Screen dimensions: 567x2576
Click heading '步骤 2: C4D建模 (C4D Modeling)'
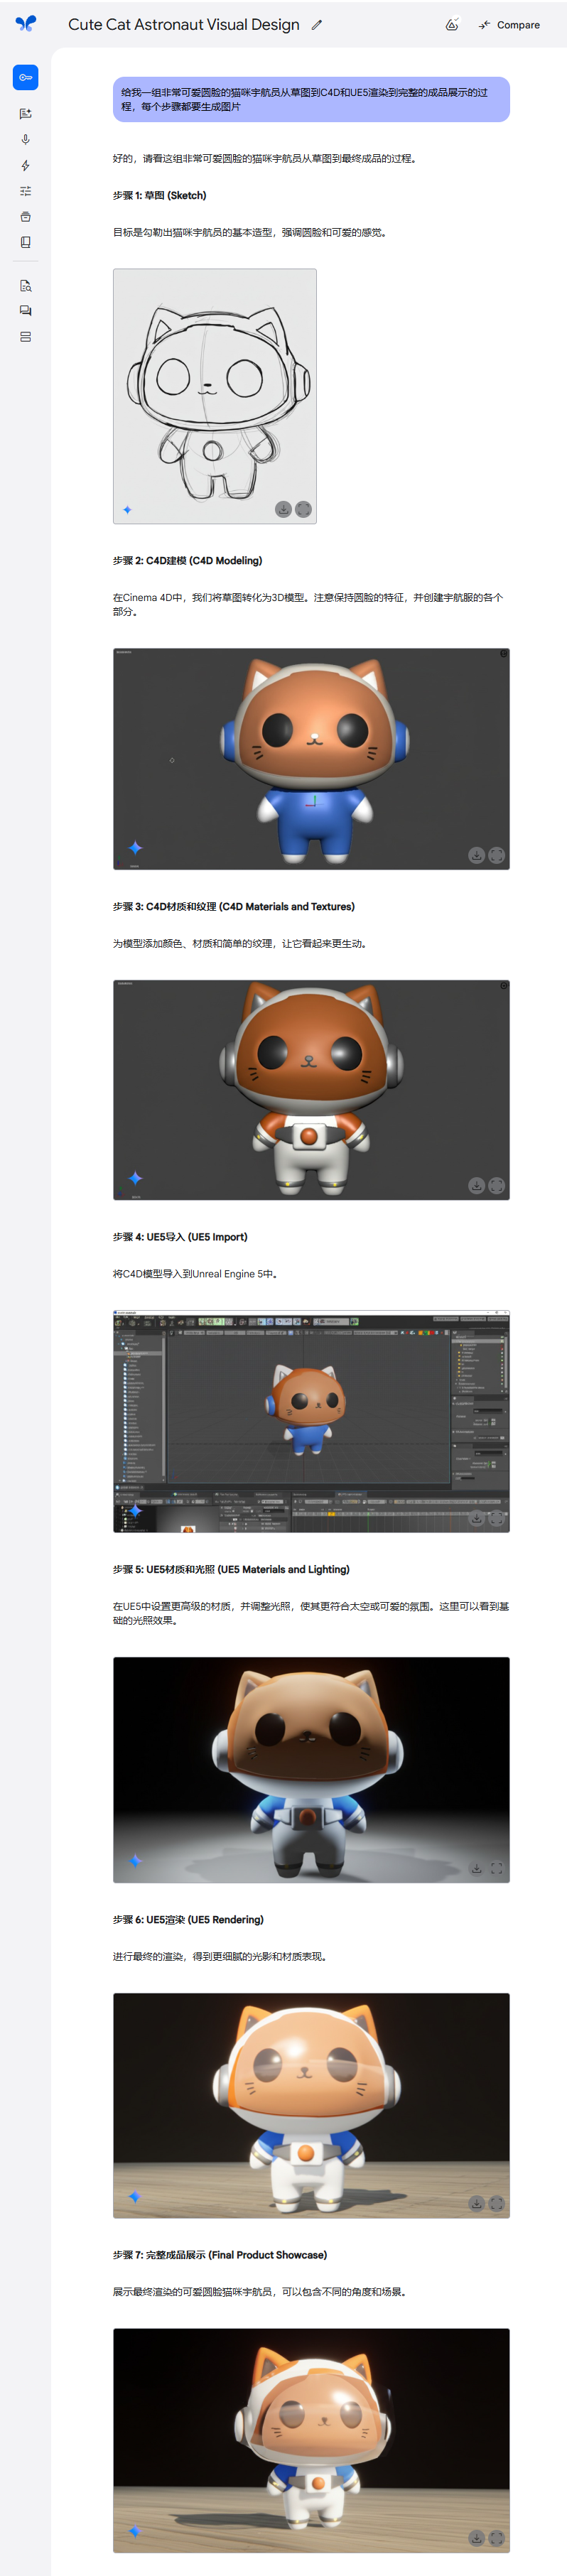pyautogui.click(x=187, y=560)
